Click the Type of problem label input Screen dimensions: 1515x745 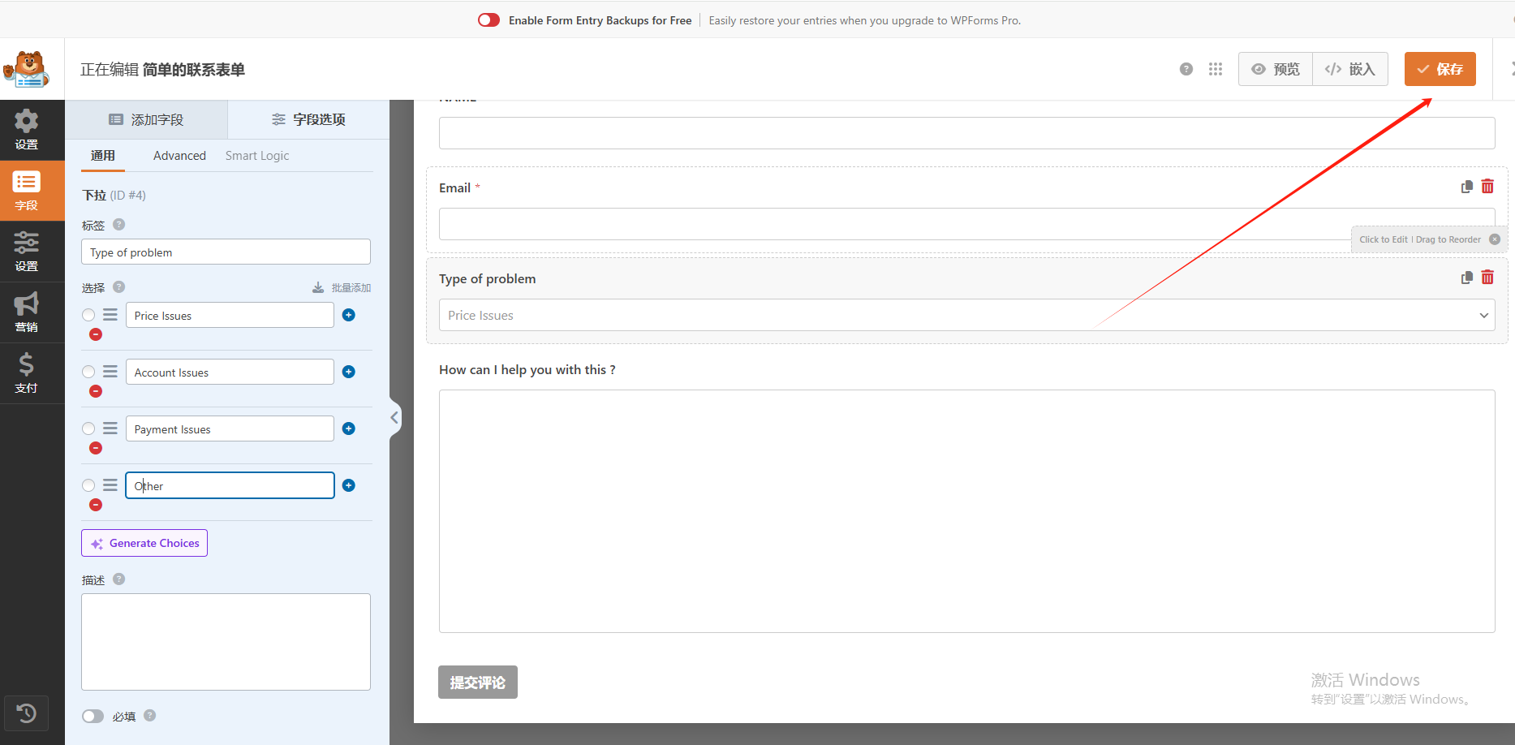(226, 252)
